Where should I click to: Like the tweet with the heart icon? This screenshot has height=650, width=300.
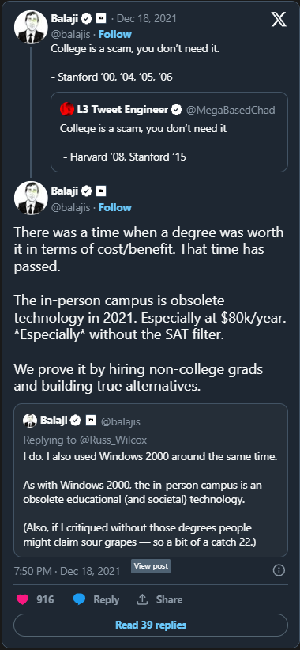coord(22,599)
